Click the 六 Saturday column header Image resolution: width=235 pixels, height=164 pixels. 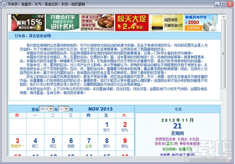124,115
